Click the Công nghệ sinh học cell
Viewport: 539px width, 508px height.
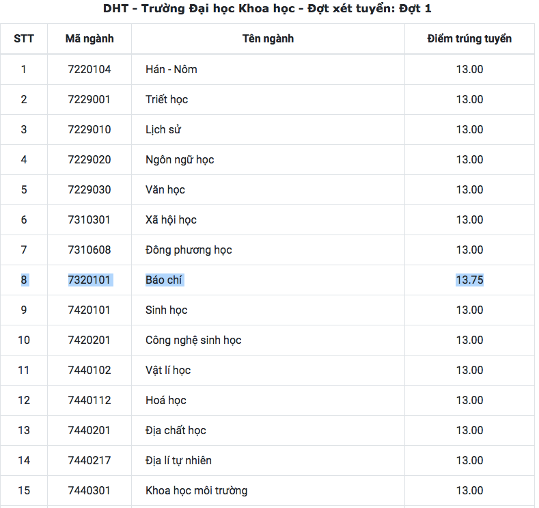click(x=193, y=340)
